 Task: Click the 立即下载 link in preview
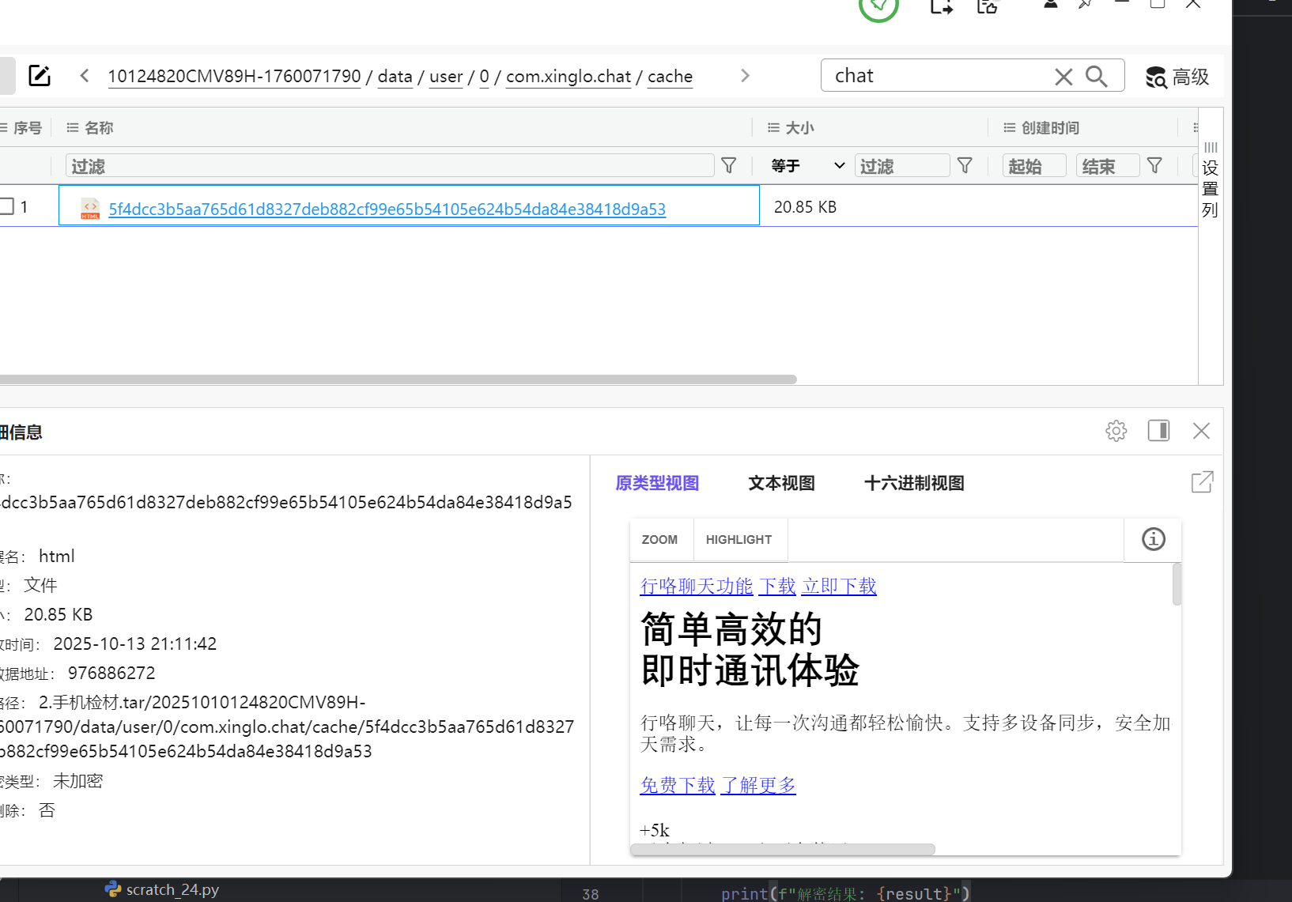pos(839,587)
